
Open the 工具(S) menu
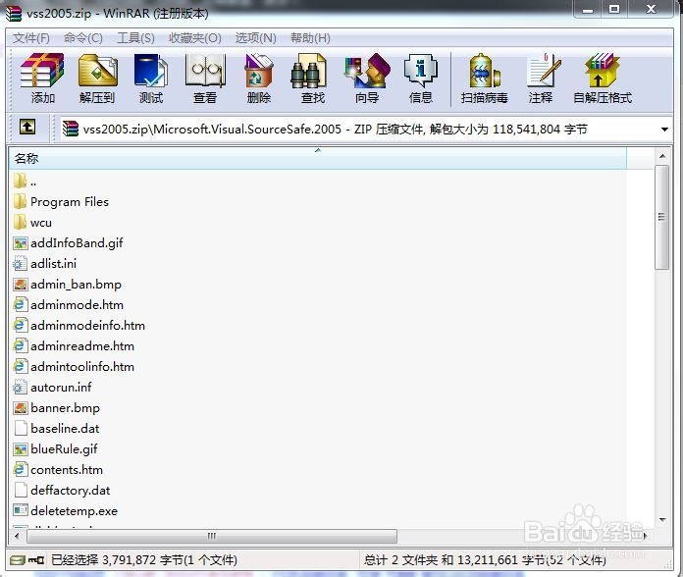point(135,38)
